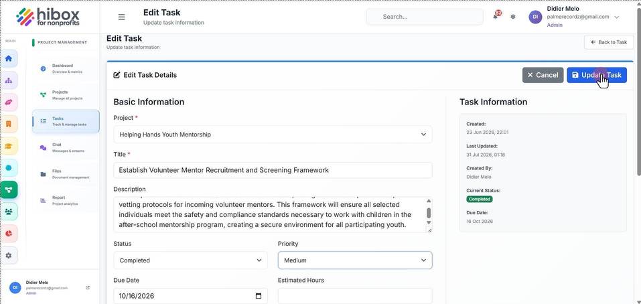Open the yellow graduation cap icon

(x=9, y=146)
